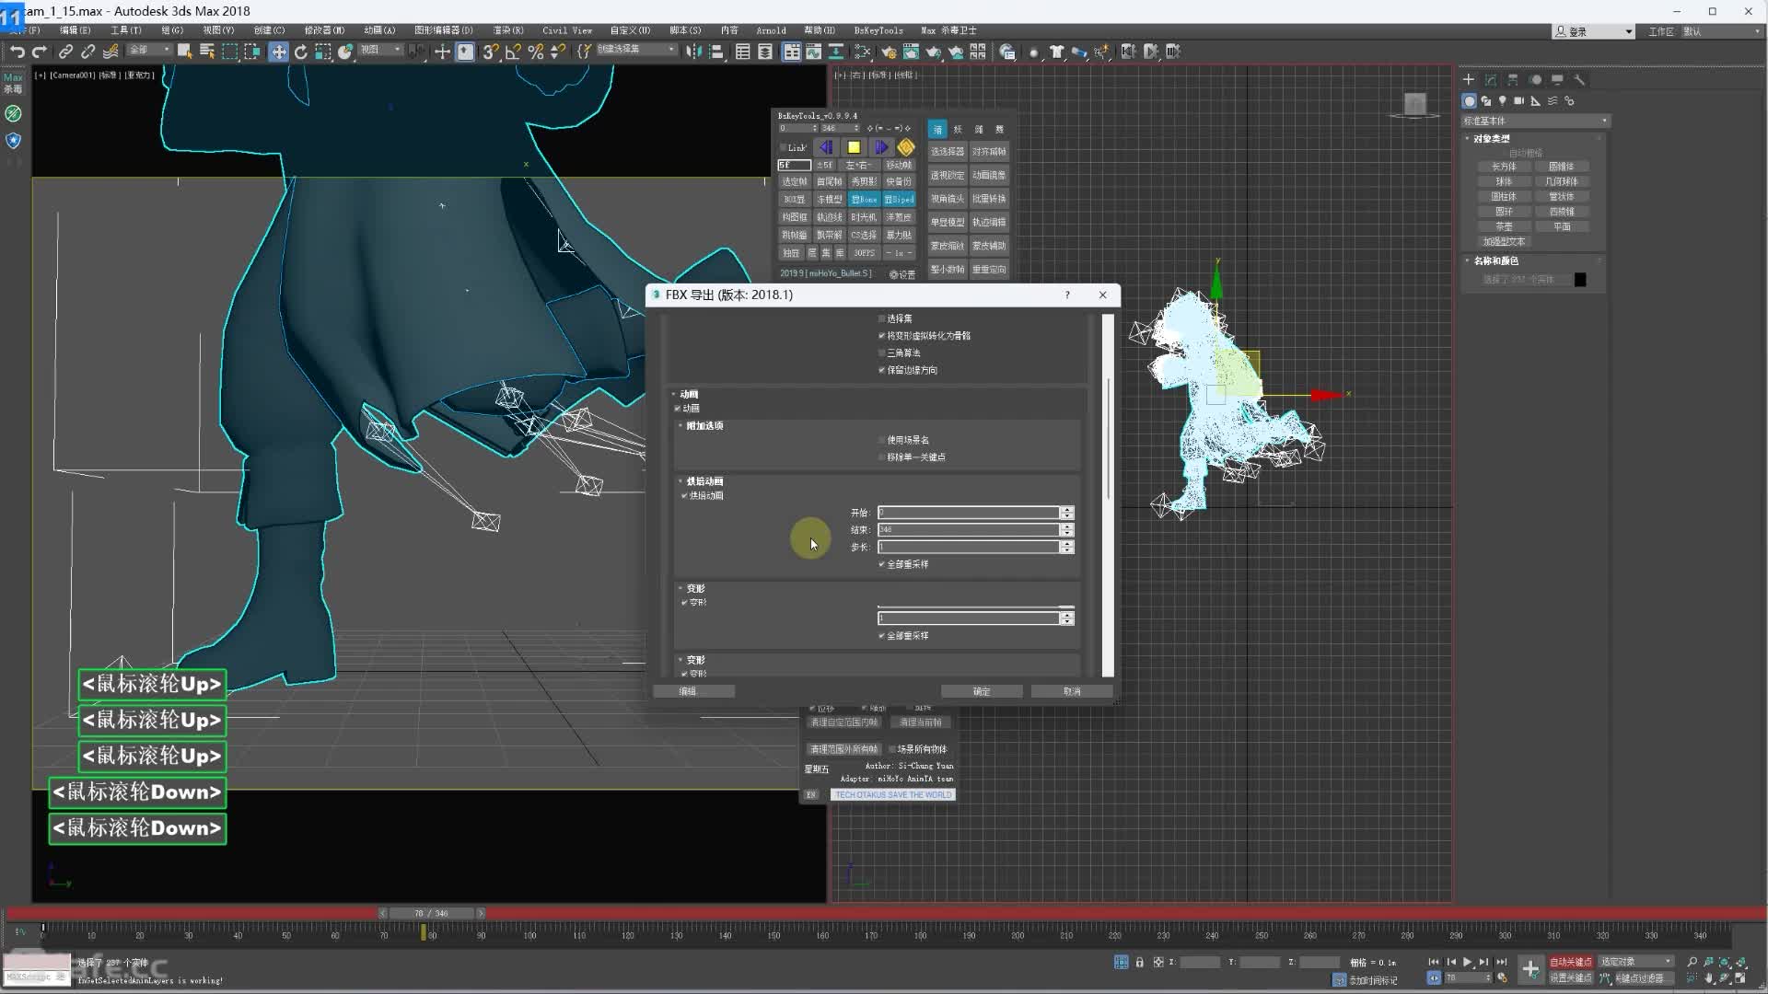Open the 渲染(R) menu
Viewport: 1768px width, 994px height.
(507, 30)
